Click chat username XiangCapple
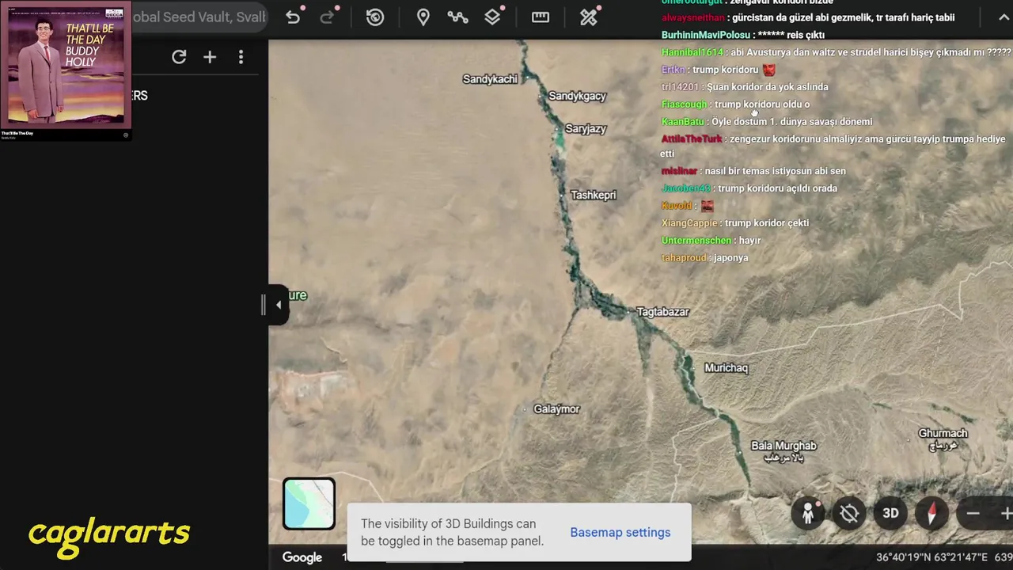 [689, 222]
